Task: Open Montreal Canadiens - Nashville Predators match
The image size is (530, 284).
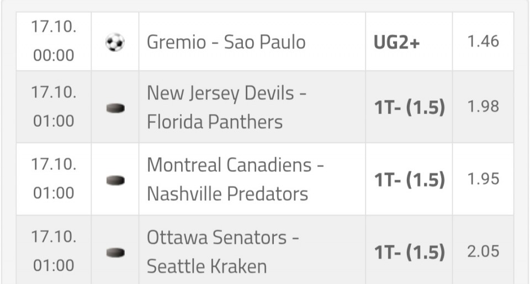Action: [x=235, y=179]
